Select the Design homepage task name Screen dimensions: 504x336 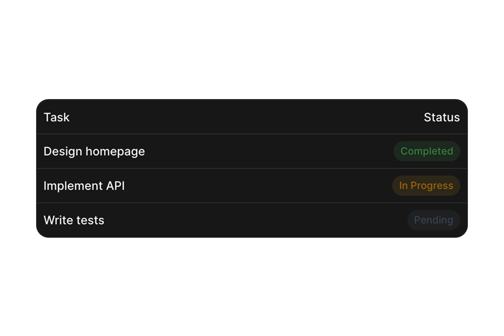tap(94, 151)
